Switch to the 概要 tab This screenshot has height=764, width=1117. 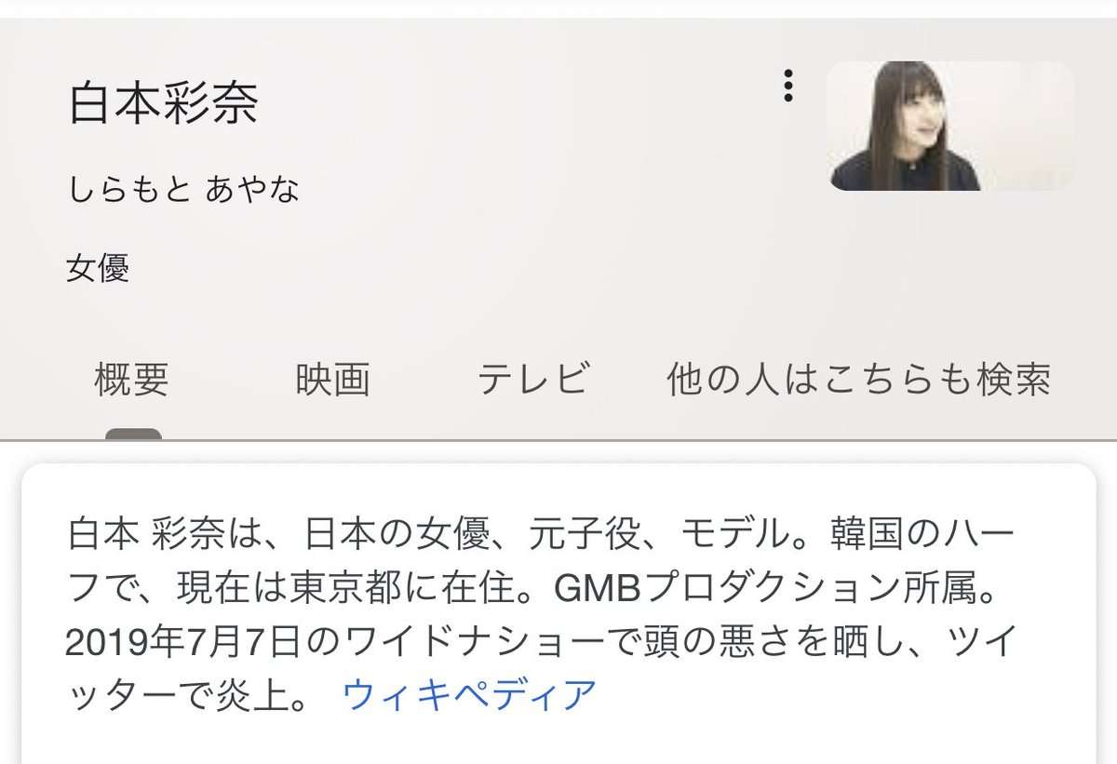pos(132,380)
